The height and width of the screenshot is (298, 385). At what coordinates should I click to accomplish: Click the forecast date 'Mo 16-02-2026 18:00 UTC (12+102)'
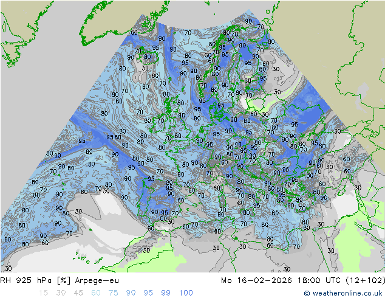(303, 280)
